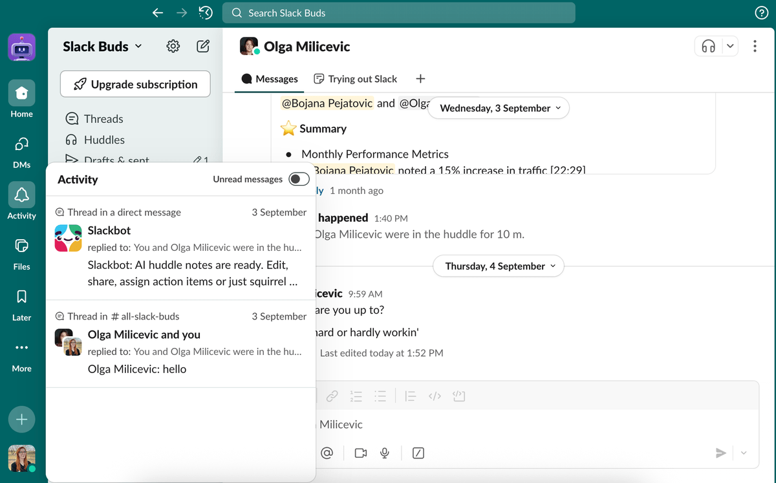Open the Files section in sidebar
Image resolution: width=776 pixels, height=483 pixels.
coord(21,246)
